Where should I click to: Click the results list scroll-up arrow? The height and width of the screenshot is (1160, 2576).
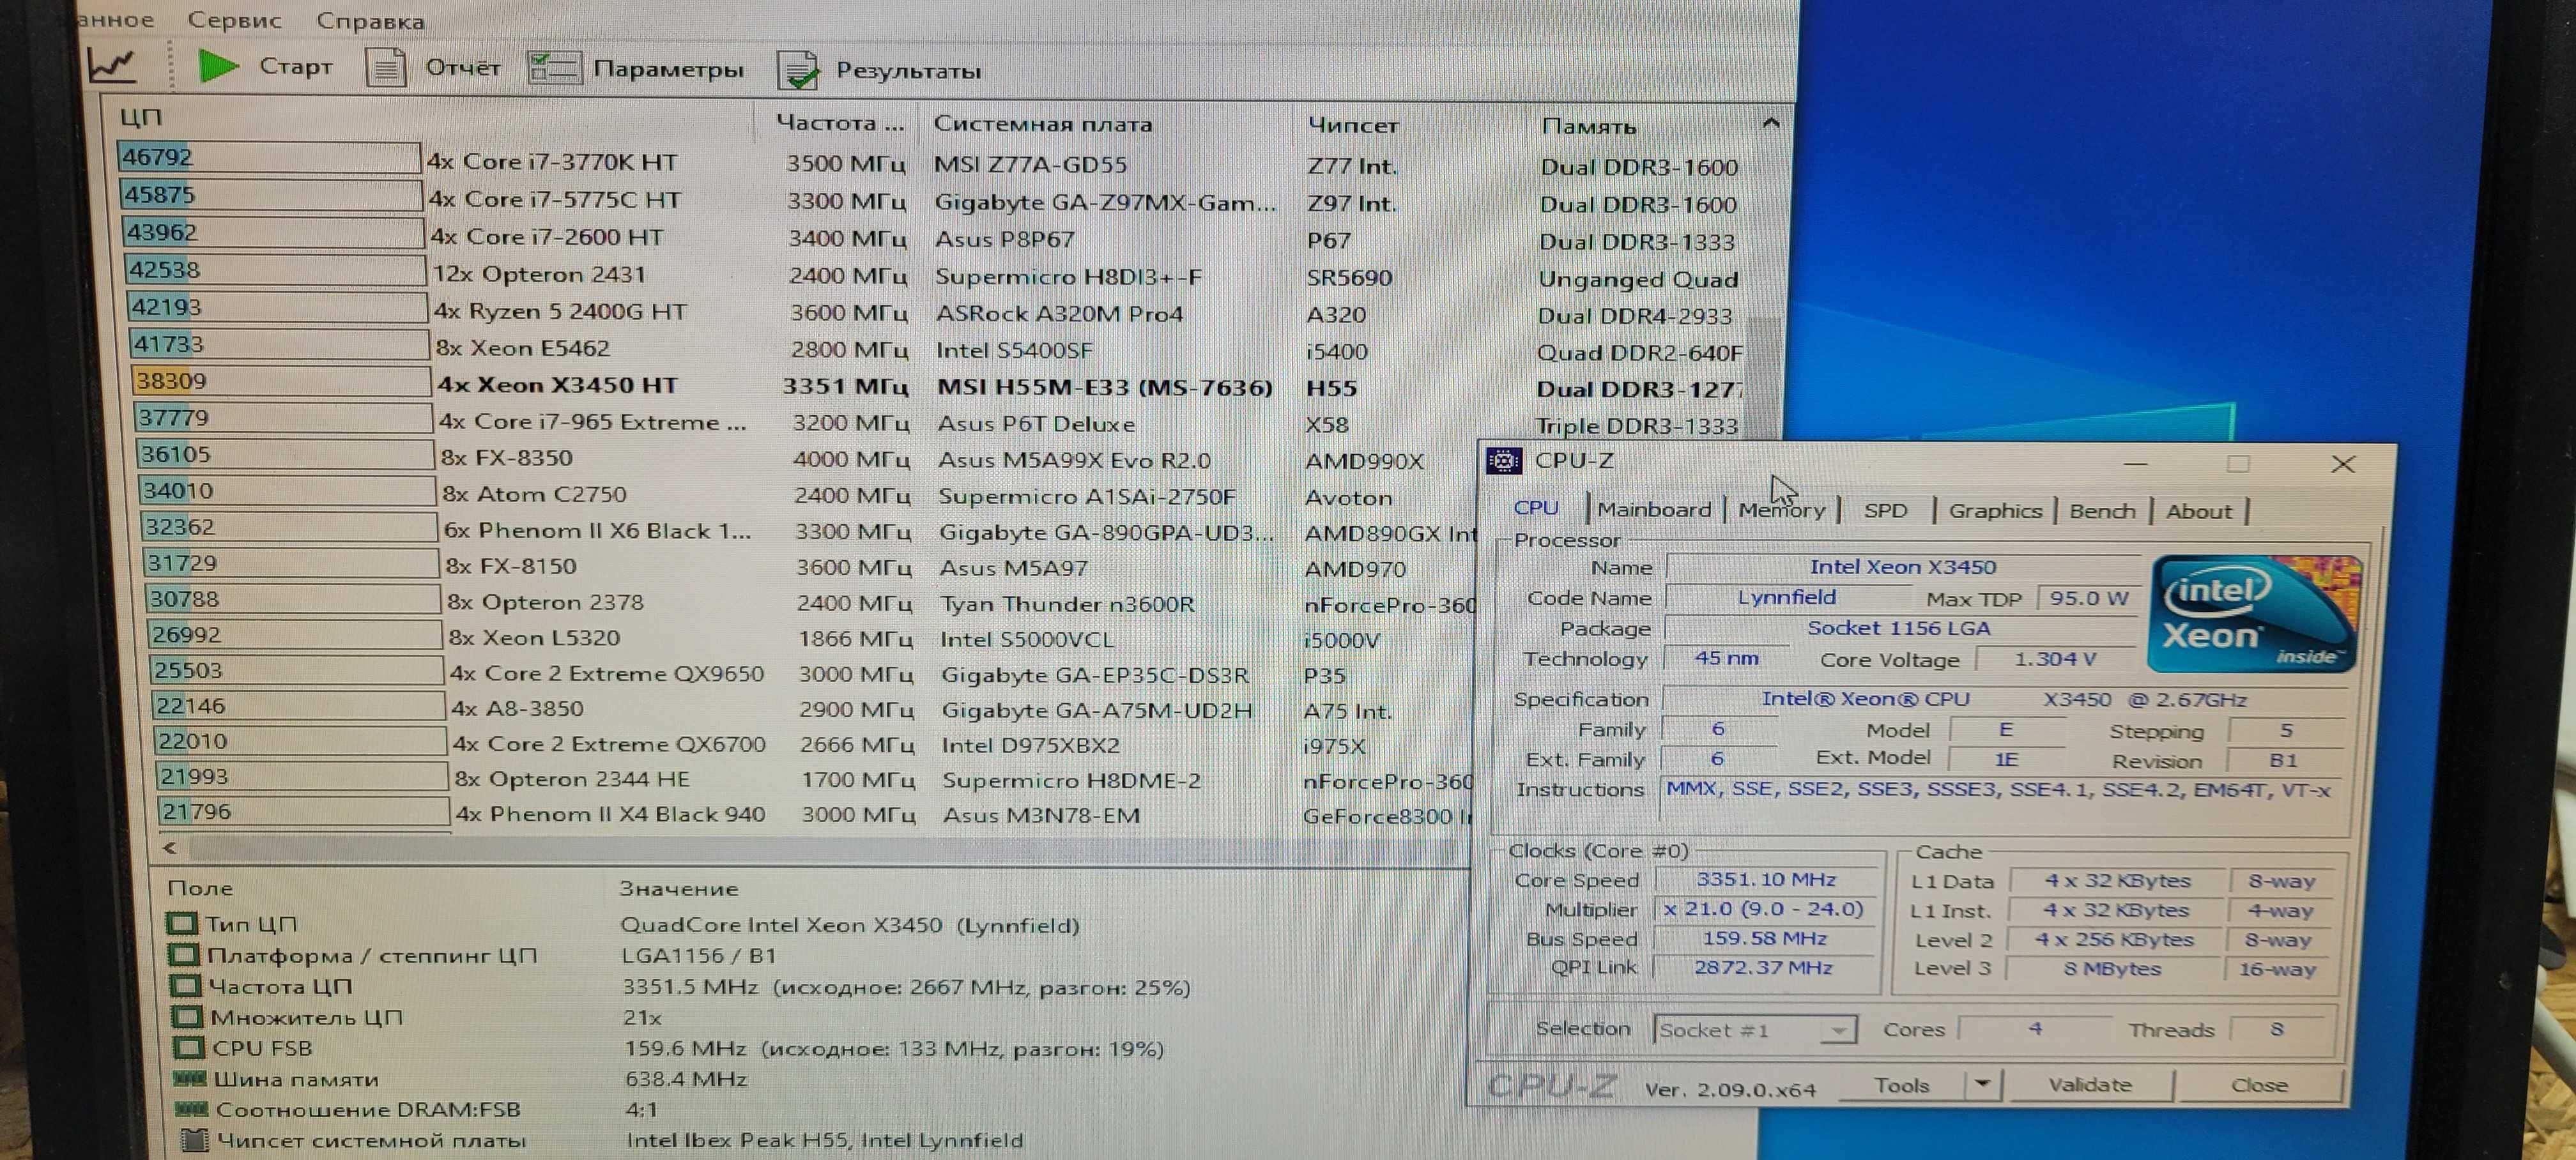pos(1770,123)
